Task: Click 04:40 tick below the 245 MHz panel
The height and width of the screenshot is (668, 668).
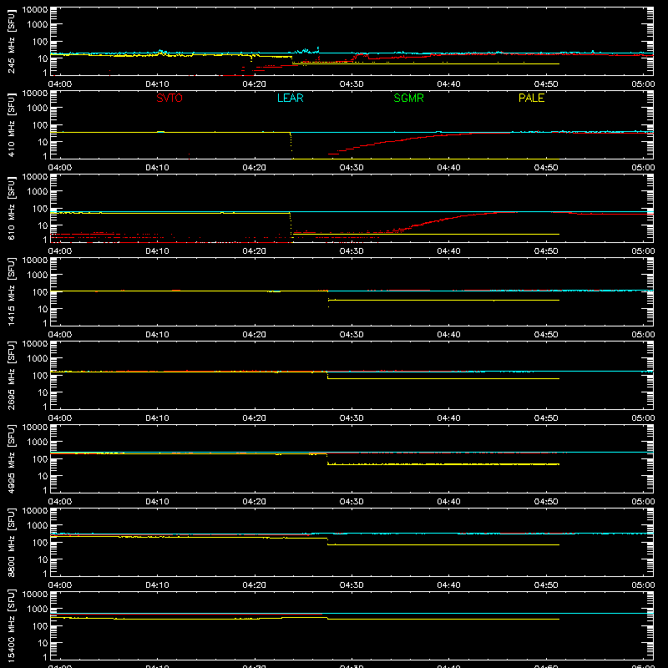Action: (448, 84)
